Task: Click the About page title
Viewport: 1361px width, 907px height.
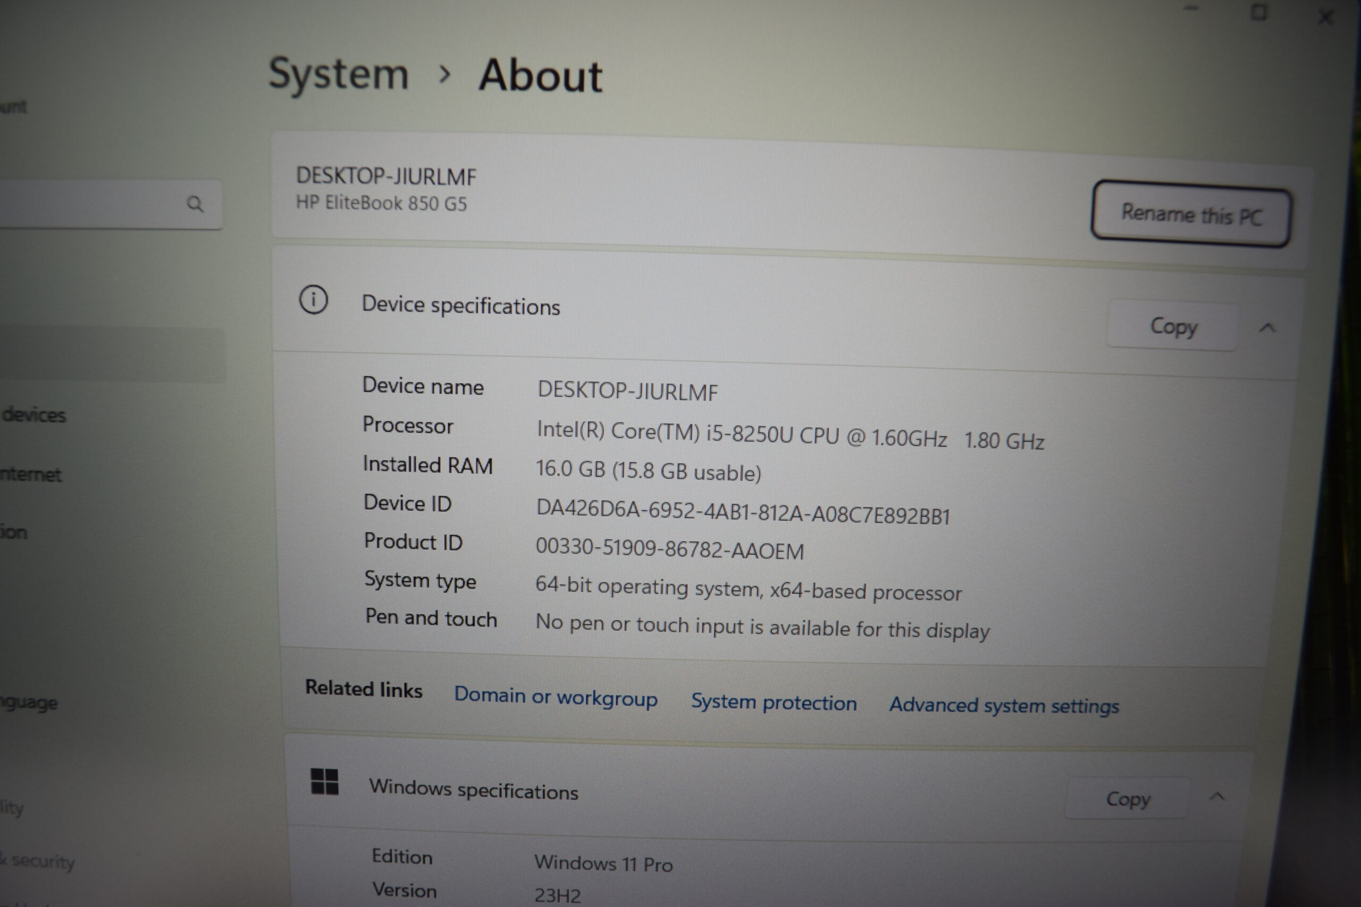Action: (x=541, y=76)
